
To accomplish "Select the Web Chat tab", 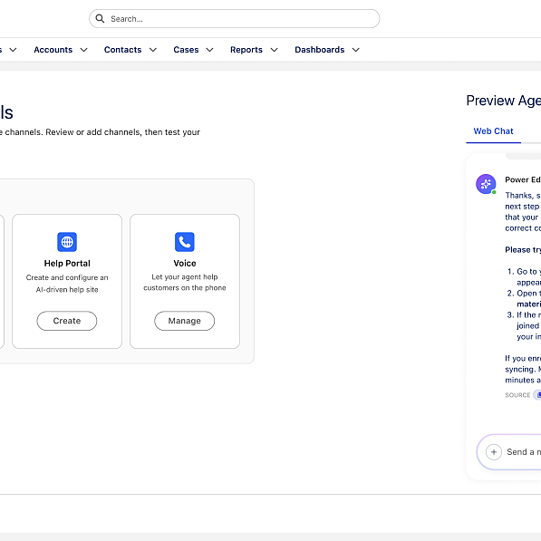I will [x=493, y=131].
